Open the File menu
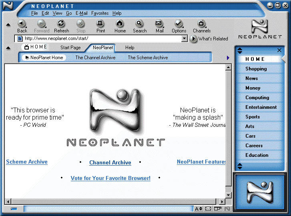291x216 pixels. [x=34, y=13]
